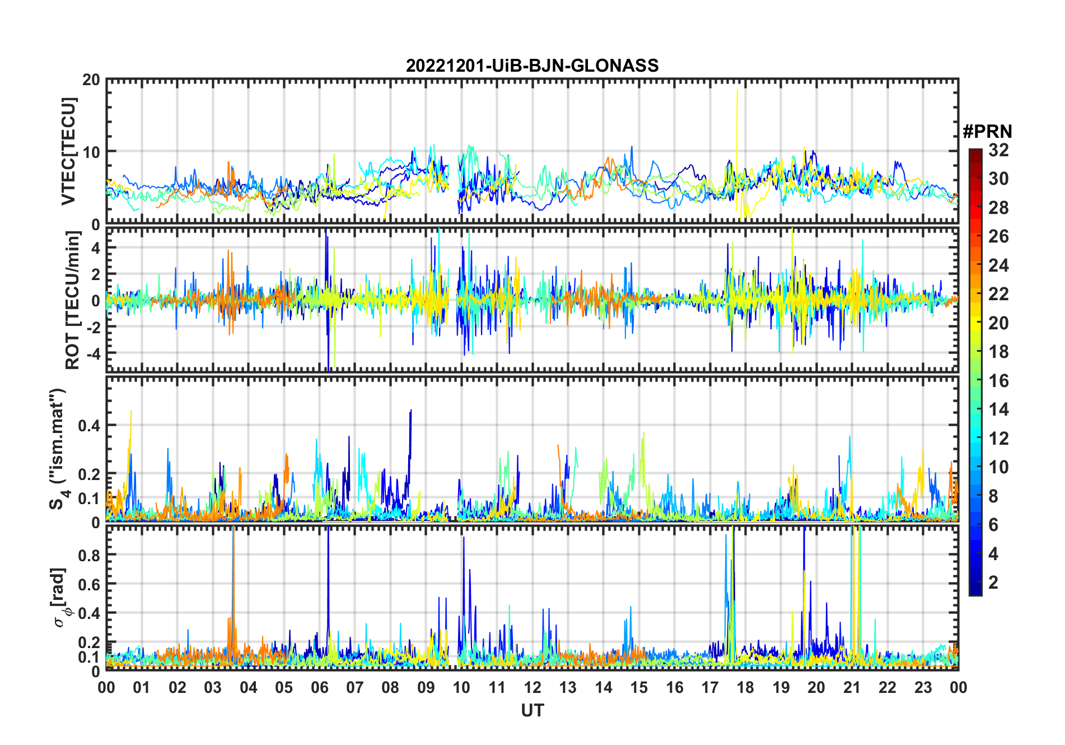Click the x-axis tick label 21
Screen dimensions: 1065x745
click(852, 687)
